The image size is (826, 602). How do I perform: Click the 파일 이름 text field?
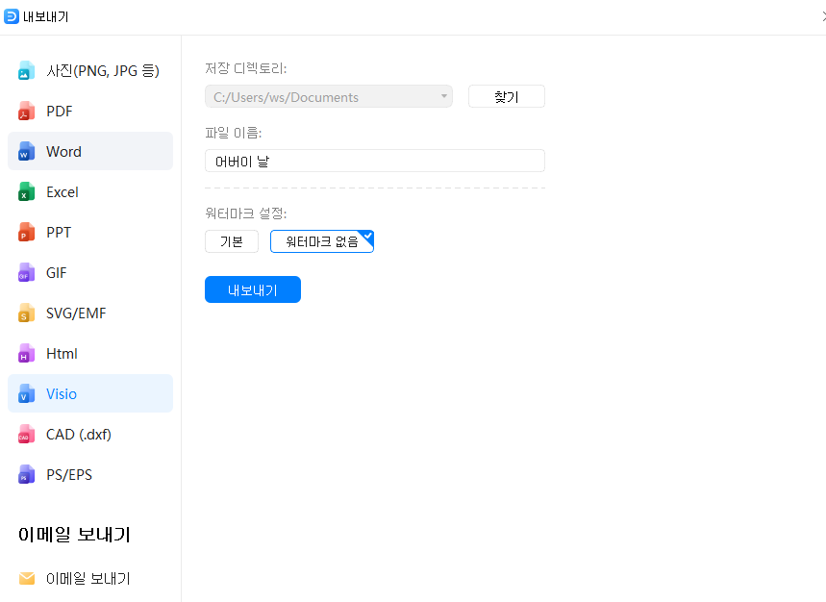tap(375, 161)
